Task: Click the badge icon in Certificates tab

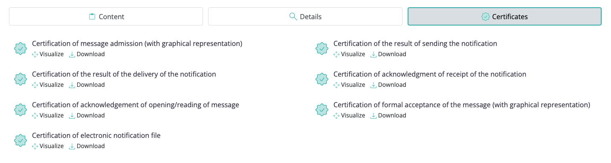Action: [486, 17]
